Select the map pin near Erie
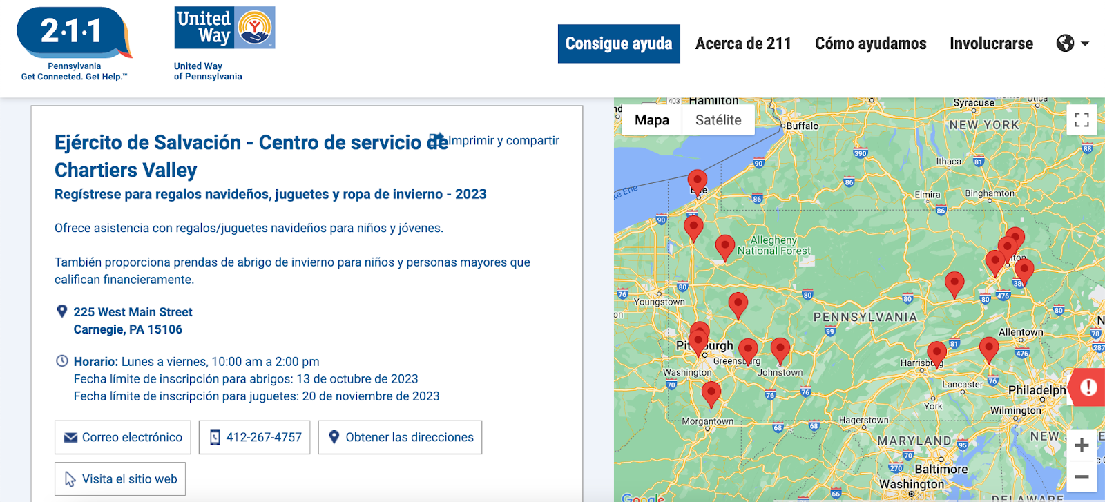The height and width of the screenshot is (502, 1105). 698,182
